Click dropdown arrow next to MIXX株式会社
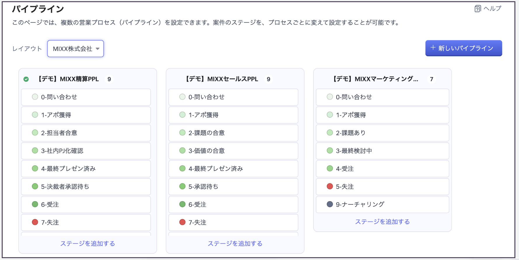Screen dimensions: 519x260 [98, 49]
